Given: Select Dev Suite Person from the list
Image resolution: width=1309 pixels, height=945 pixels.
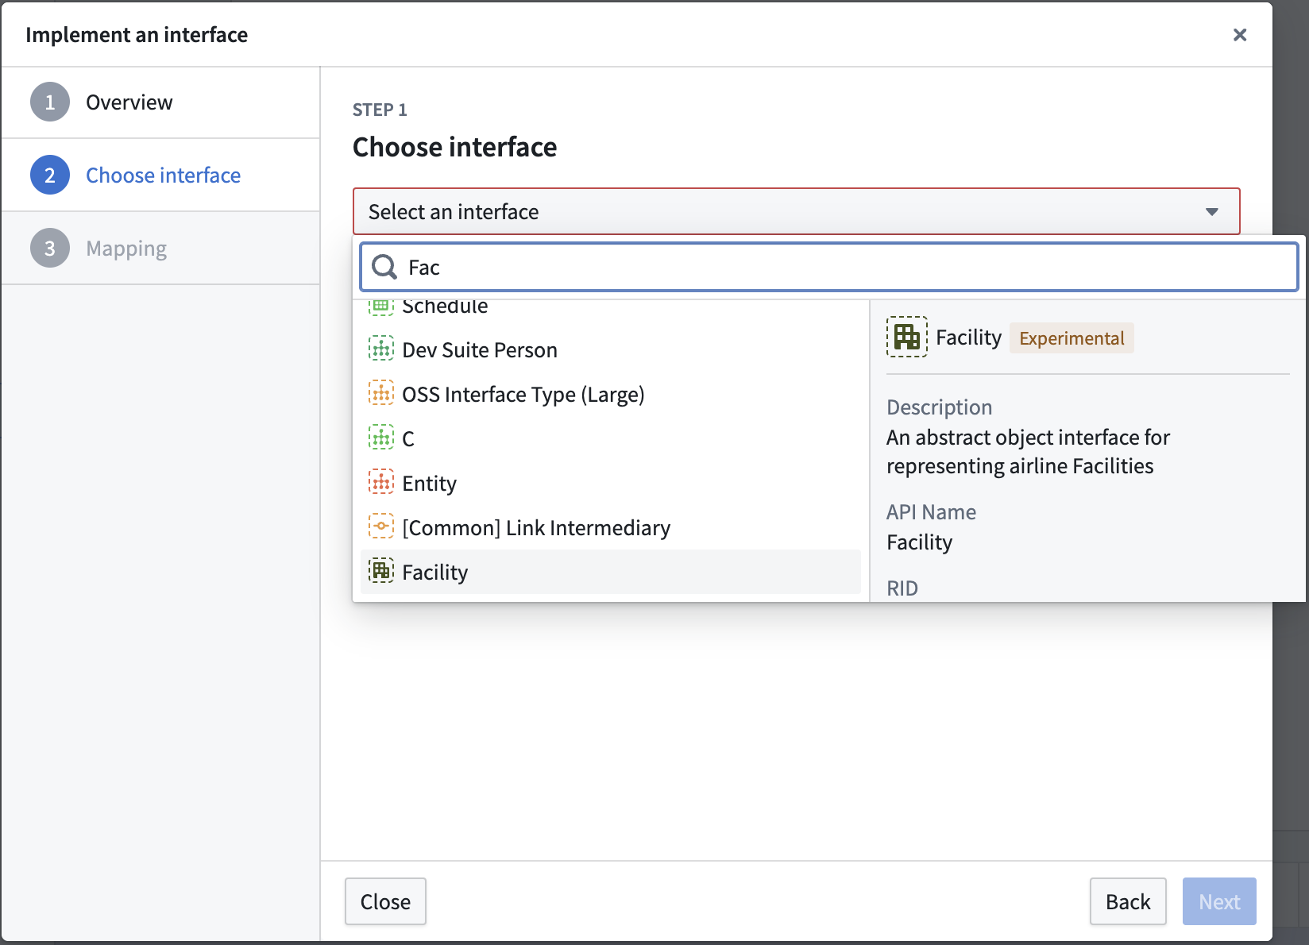Looking at the screenshot, I should 611,349.
